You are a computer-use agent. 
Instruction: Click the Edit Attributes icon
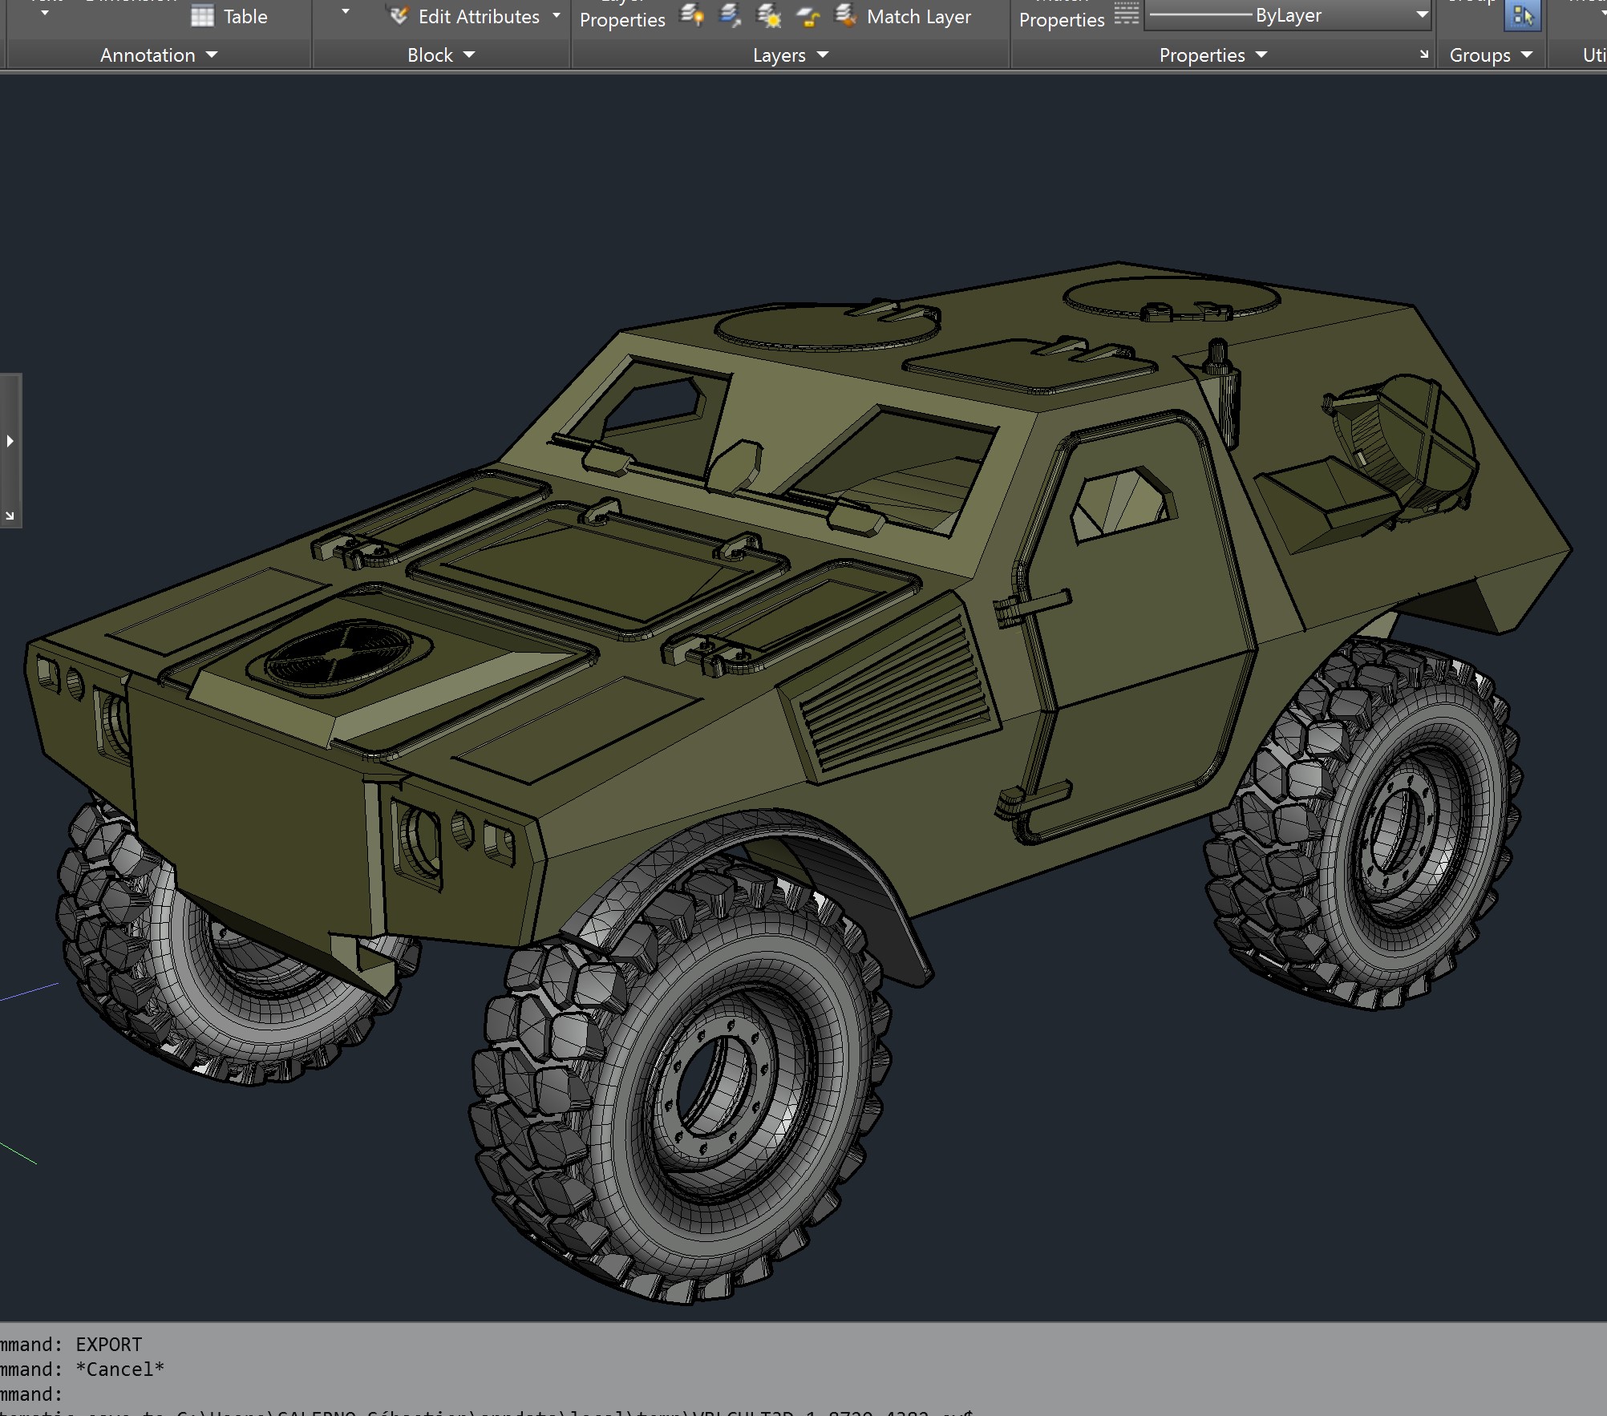tap(399, 15)
